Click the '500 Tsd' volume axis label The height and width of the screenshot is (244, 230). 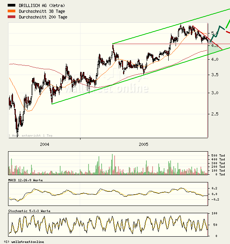pos(218,155)
